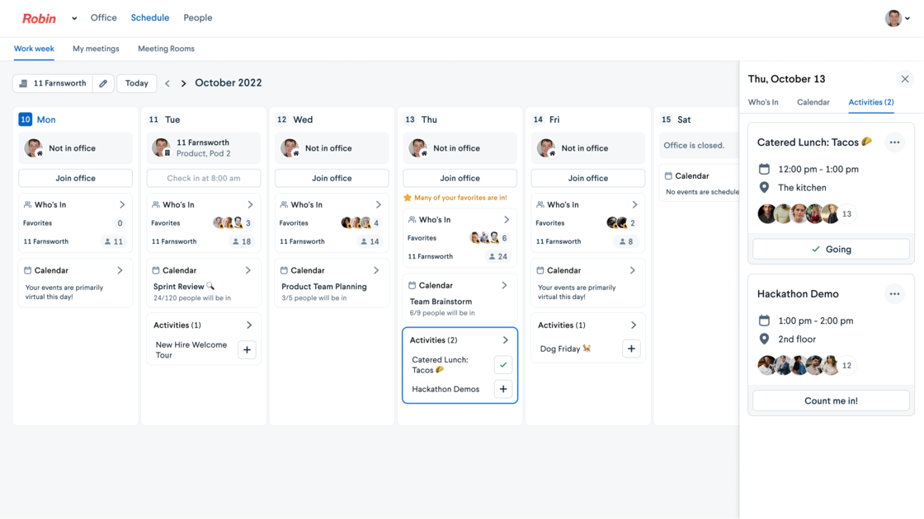Toggle the Going button for Catered Lunch
The image size is (924, 519).
coord(831,249)
